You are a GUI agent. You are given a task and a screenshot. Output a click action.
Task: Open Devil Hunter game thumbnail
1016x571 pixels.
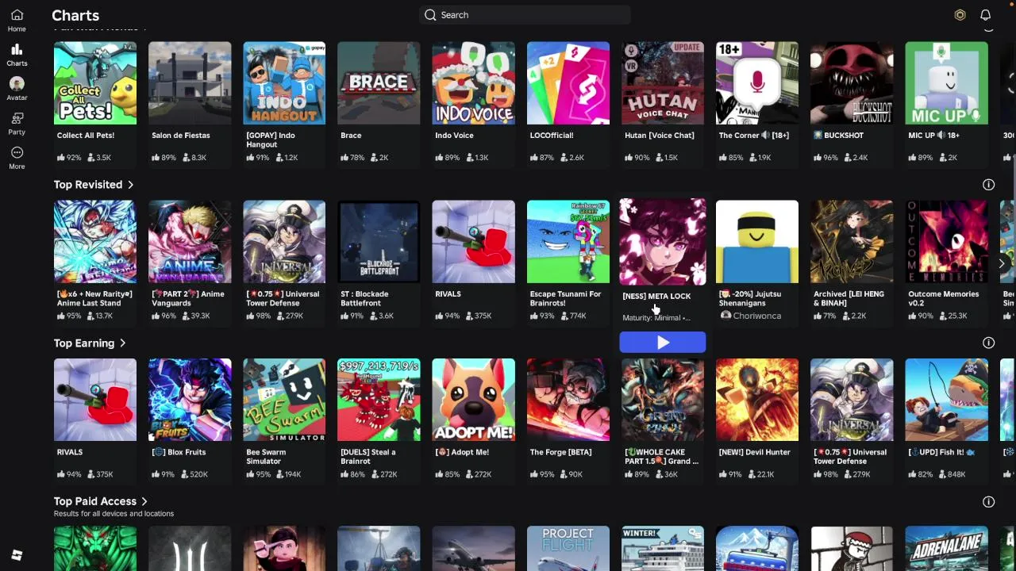(757, 400)
